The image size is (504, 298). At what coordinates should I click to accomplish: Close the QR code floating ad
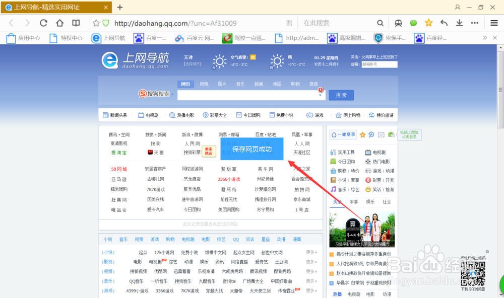point(487,252)
